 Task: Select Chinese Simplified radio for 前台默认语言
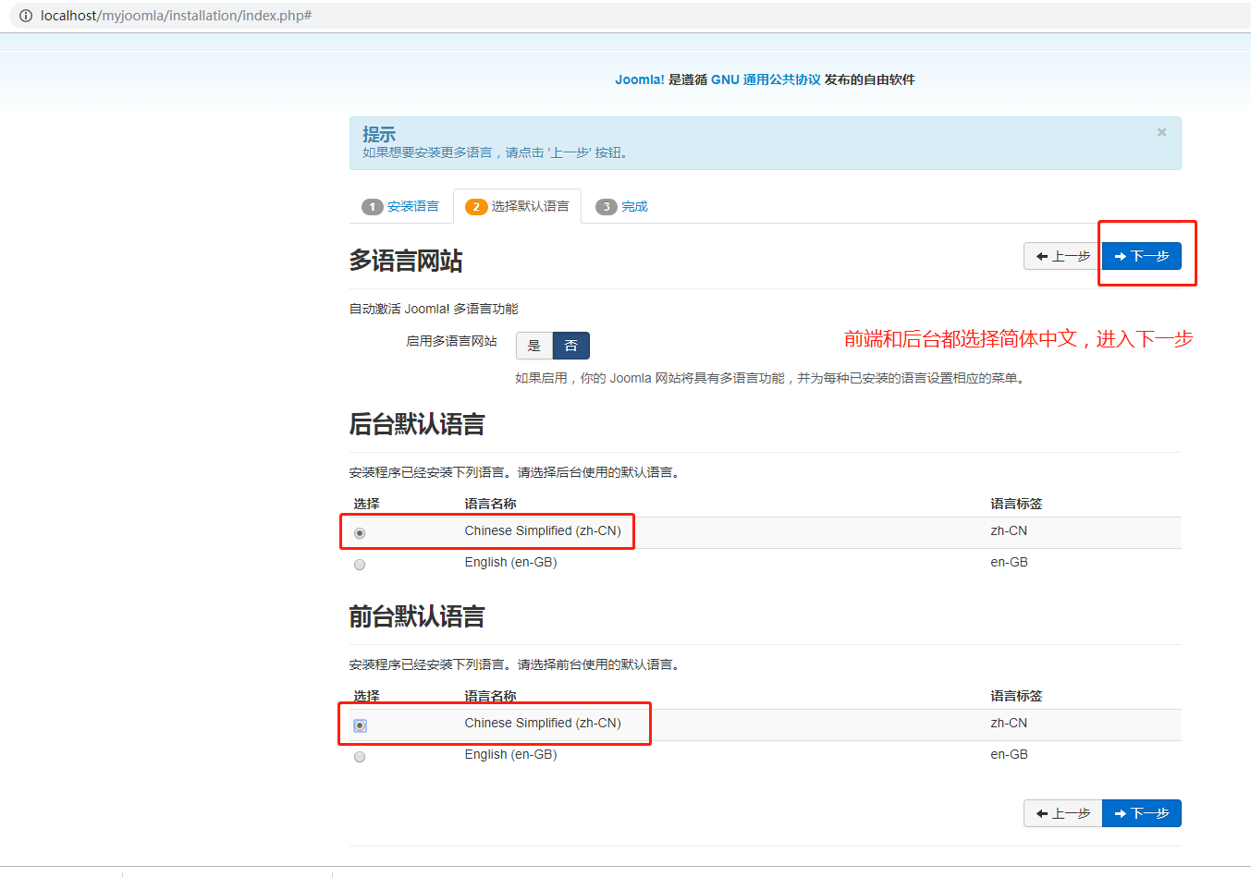point(360,725)
